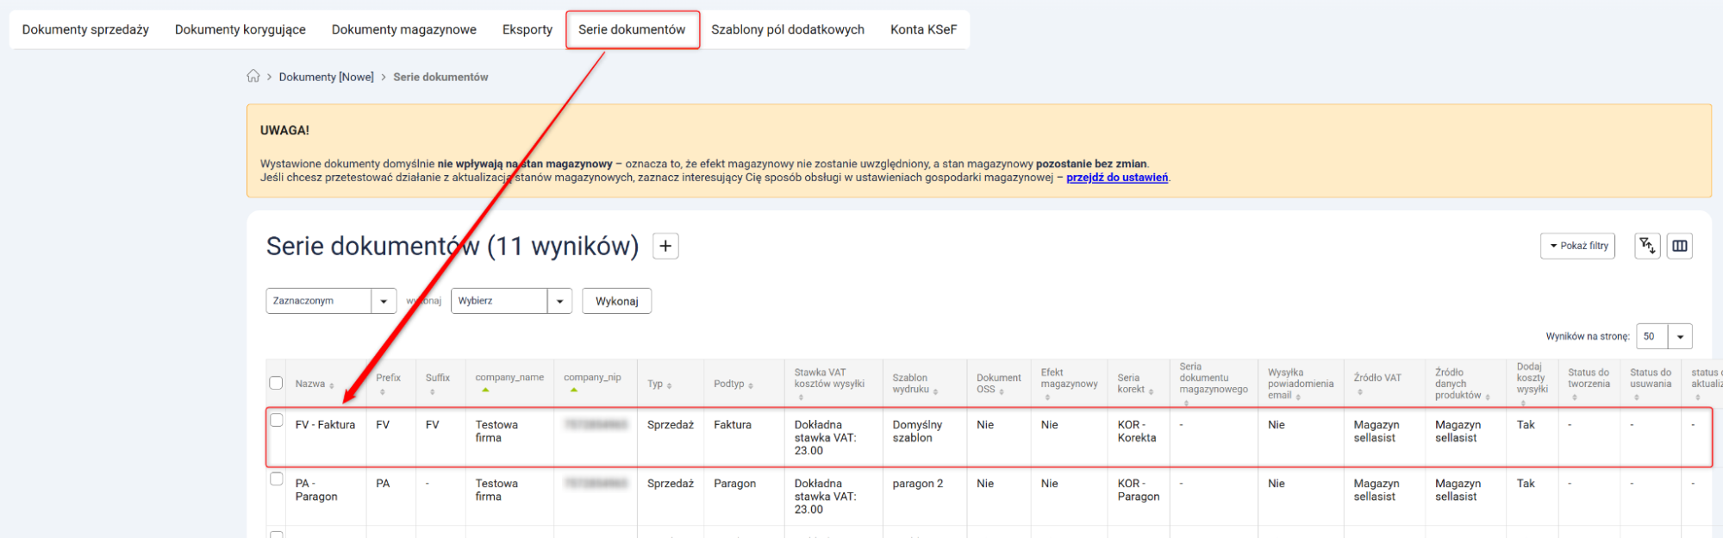This screenshot has width=1723, height=538.
Task: Click the home icon in the breadcrumb
Action: (x=253, y=76)
